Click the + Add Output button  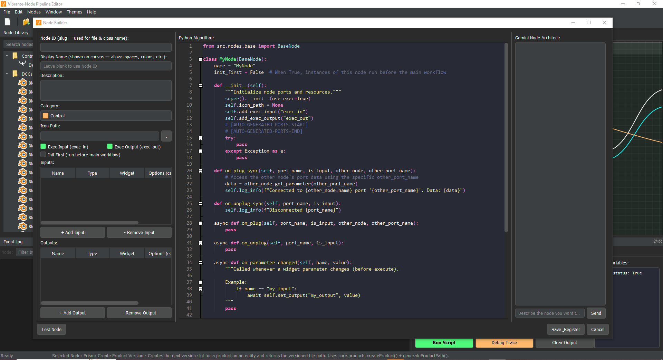tap(73, 313)
